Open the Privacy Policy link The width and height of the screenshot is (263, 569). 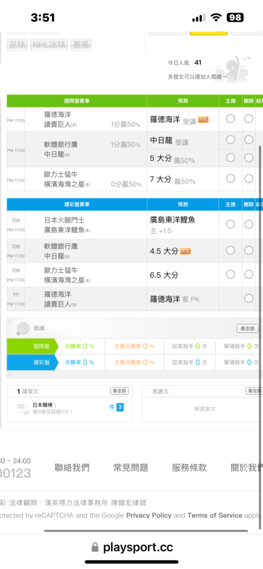pyautogui.click(x=149, y=516)
